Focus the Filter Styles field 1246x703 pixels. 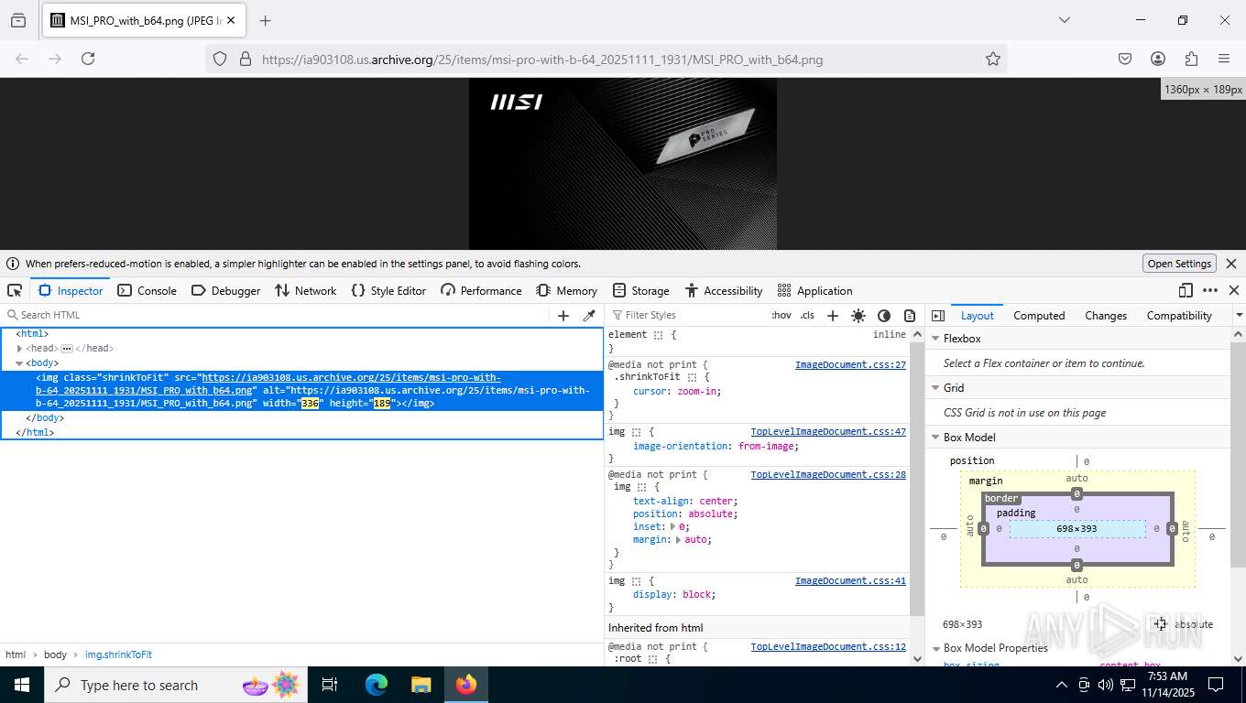(687, 315)
